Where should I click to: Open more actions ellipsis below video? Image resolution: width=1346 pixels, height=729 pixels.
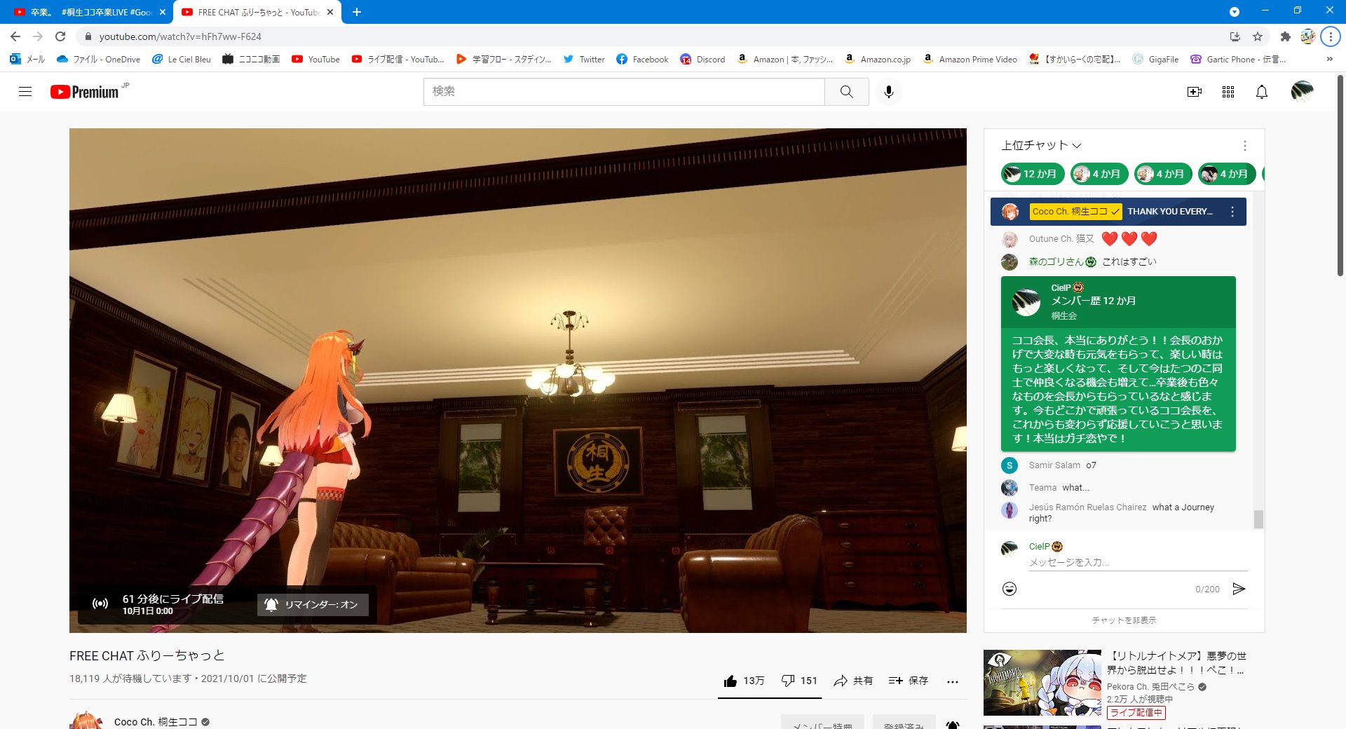click(952, 681)
